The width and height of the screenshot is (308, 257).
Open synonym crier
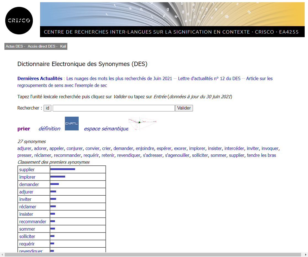coord(107,149)
